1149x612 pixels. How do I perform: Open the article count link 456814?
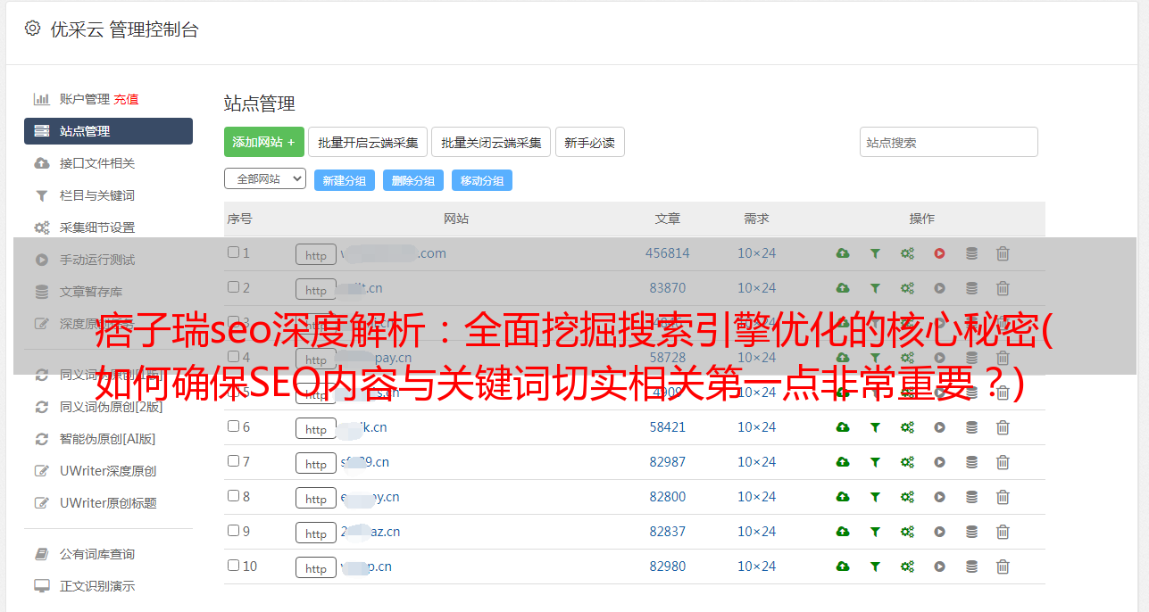(x=668, y=253)
